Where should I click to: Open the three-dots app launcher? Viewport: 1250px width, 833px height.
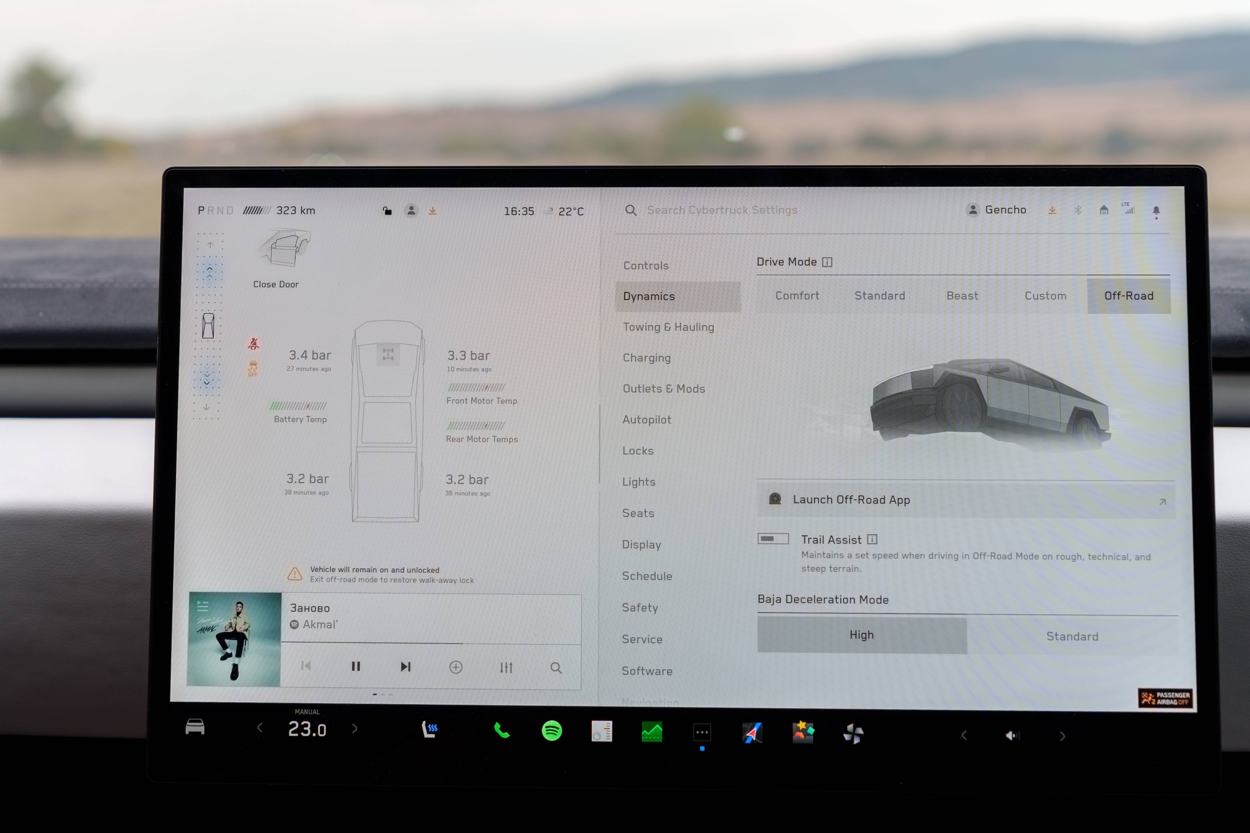pyautogui.click(x=702, y=733)
